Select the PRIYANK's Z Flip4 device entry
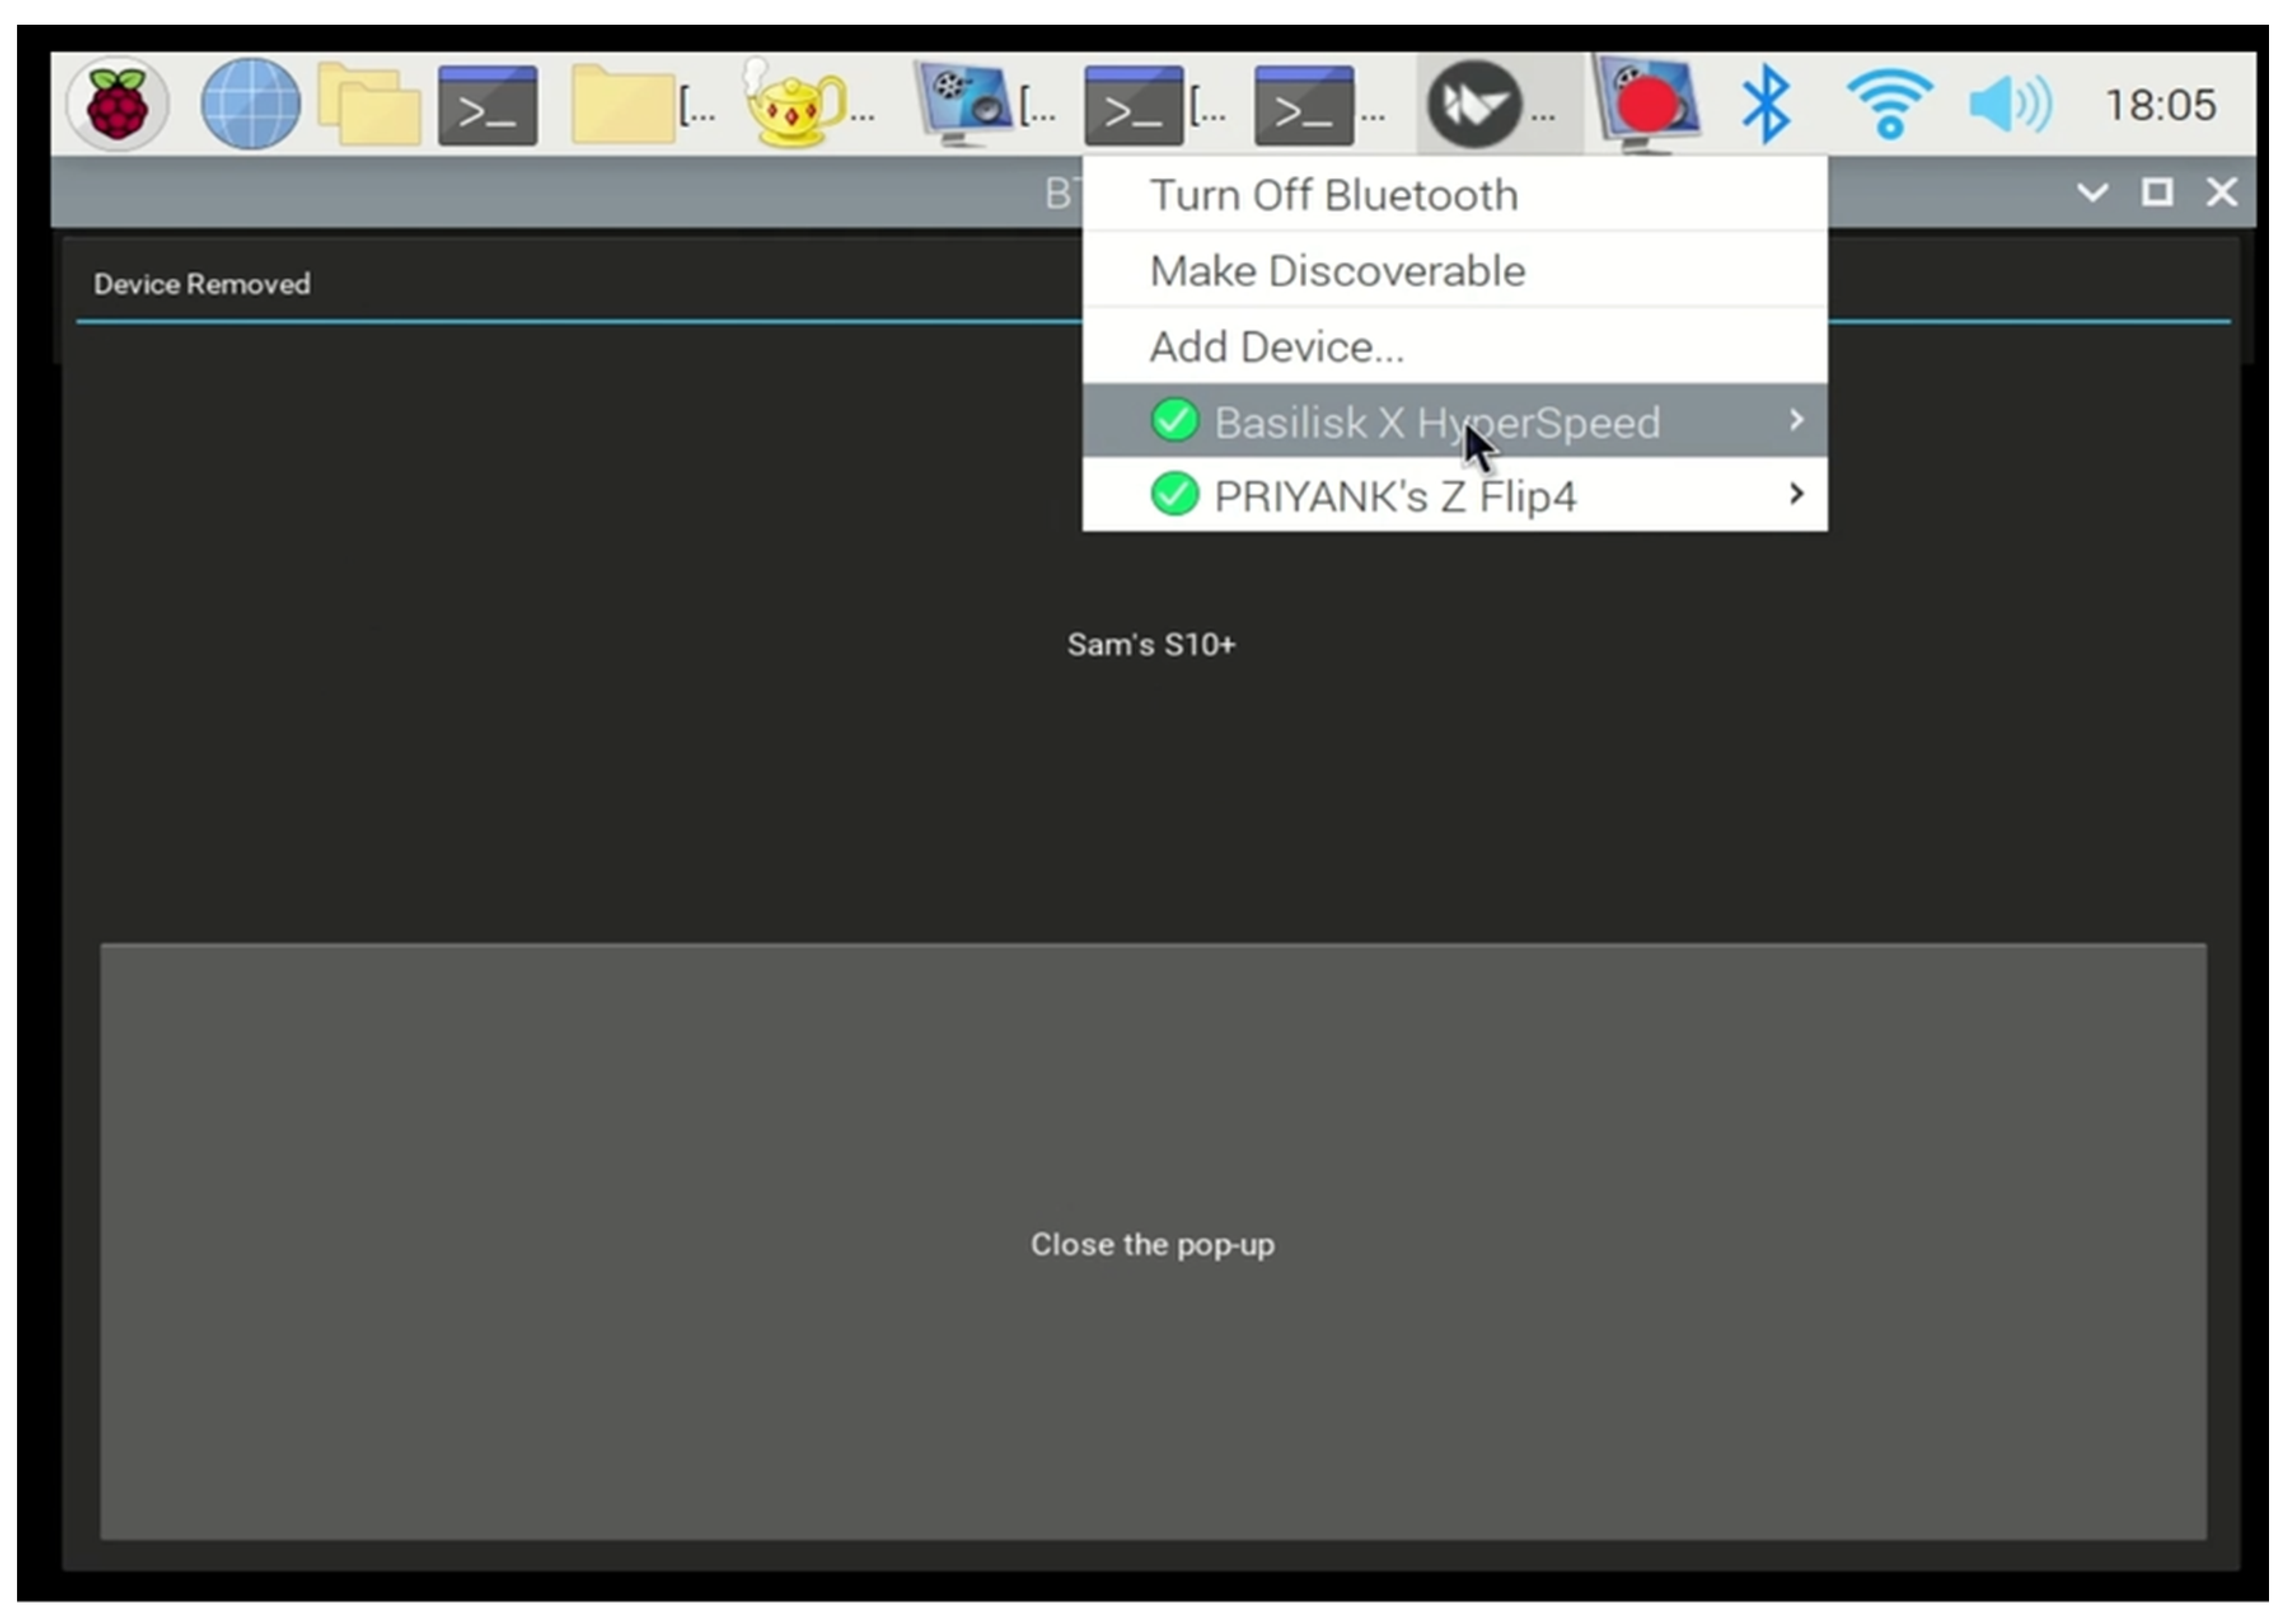2290x1624 pixels. [1395, 496]
